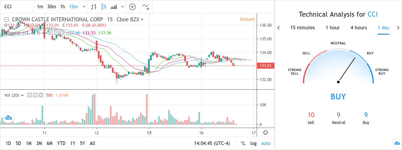This screenshot has width=402, height=150.
Task: Switch to 1 day analysis tab
Action: tap(384, 28)
